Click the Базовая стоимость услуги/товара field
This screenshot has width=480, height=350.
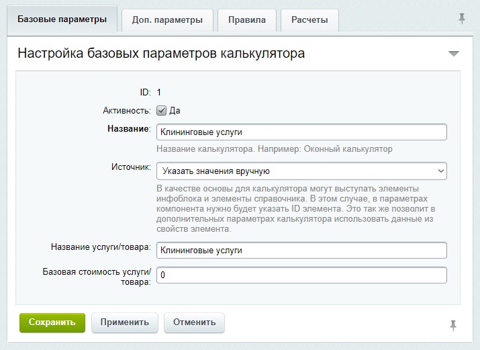(301, 275)
